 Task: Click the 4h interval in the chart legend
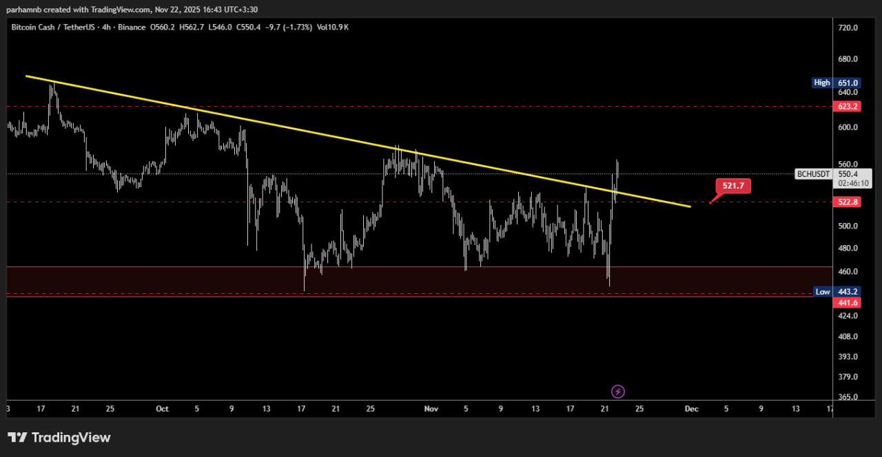coord(114,27)
